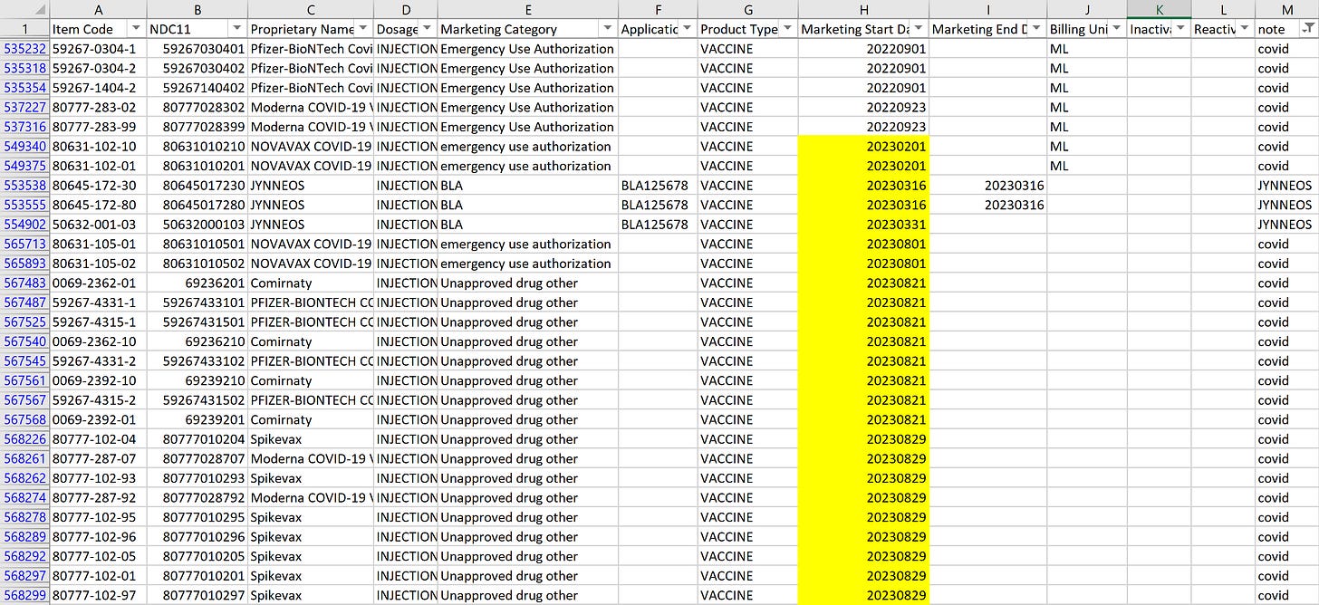Click NDC11 cell 80631010502
Screen dimensions: 1319x605
[x=197, y=264]
